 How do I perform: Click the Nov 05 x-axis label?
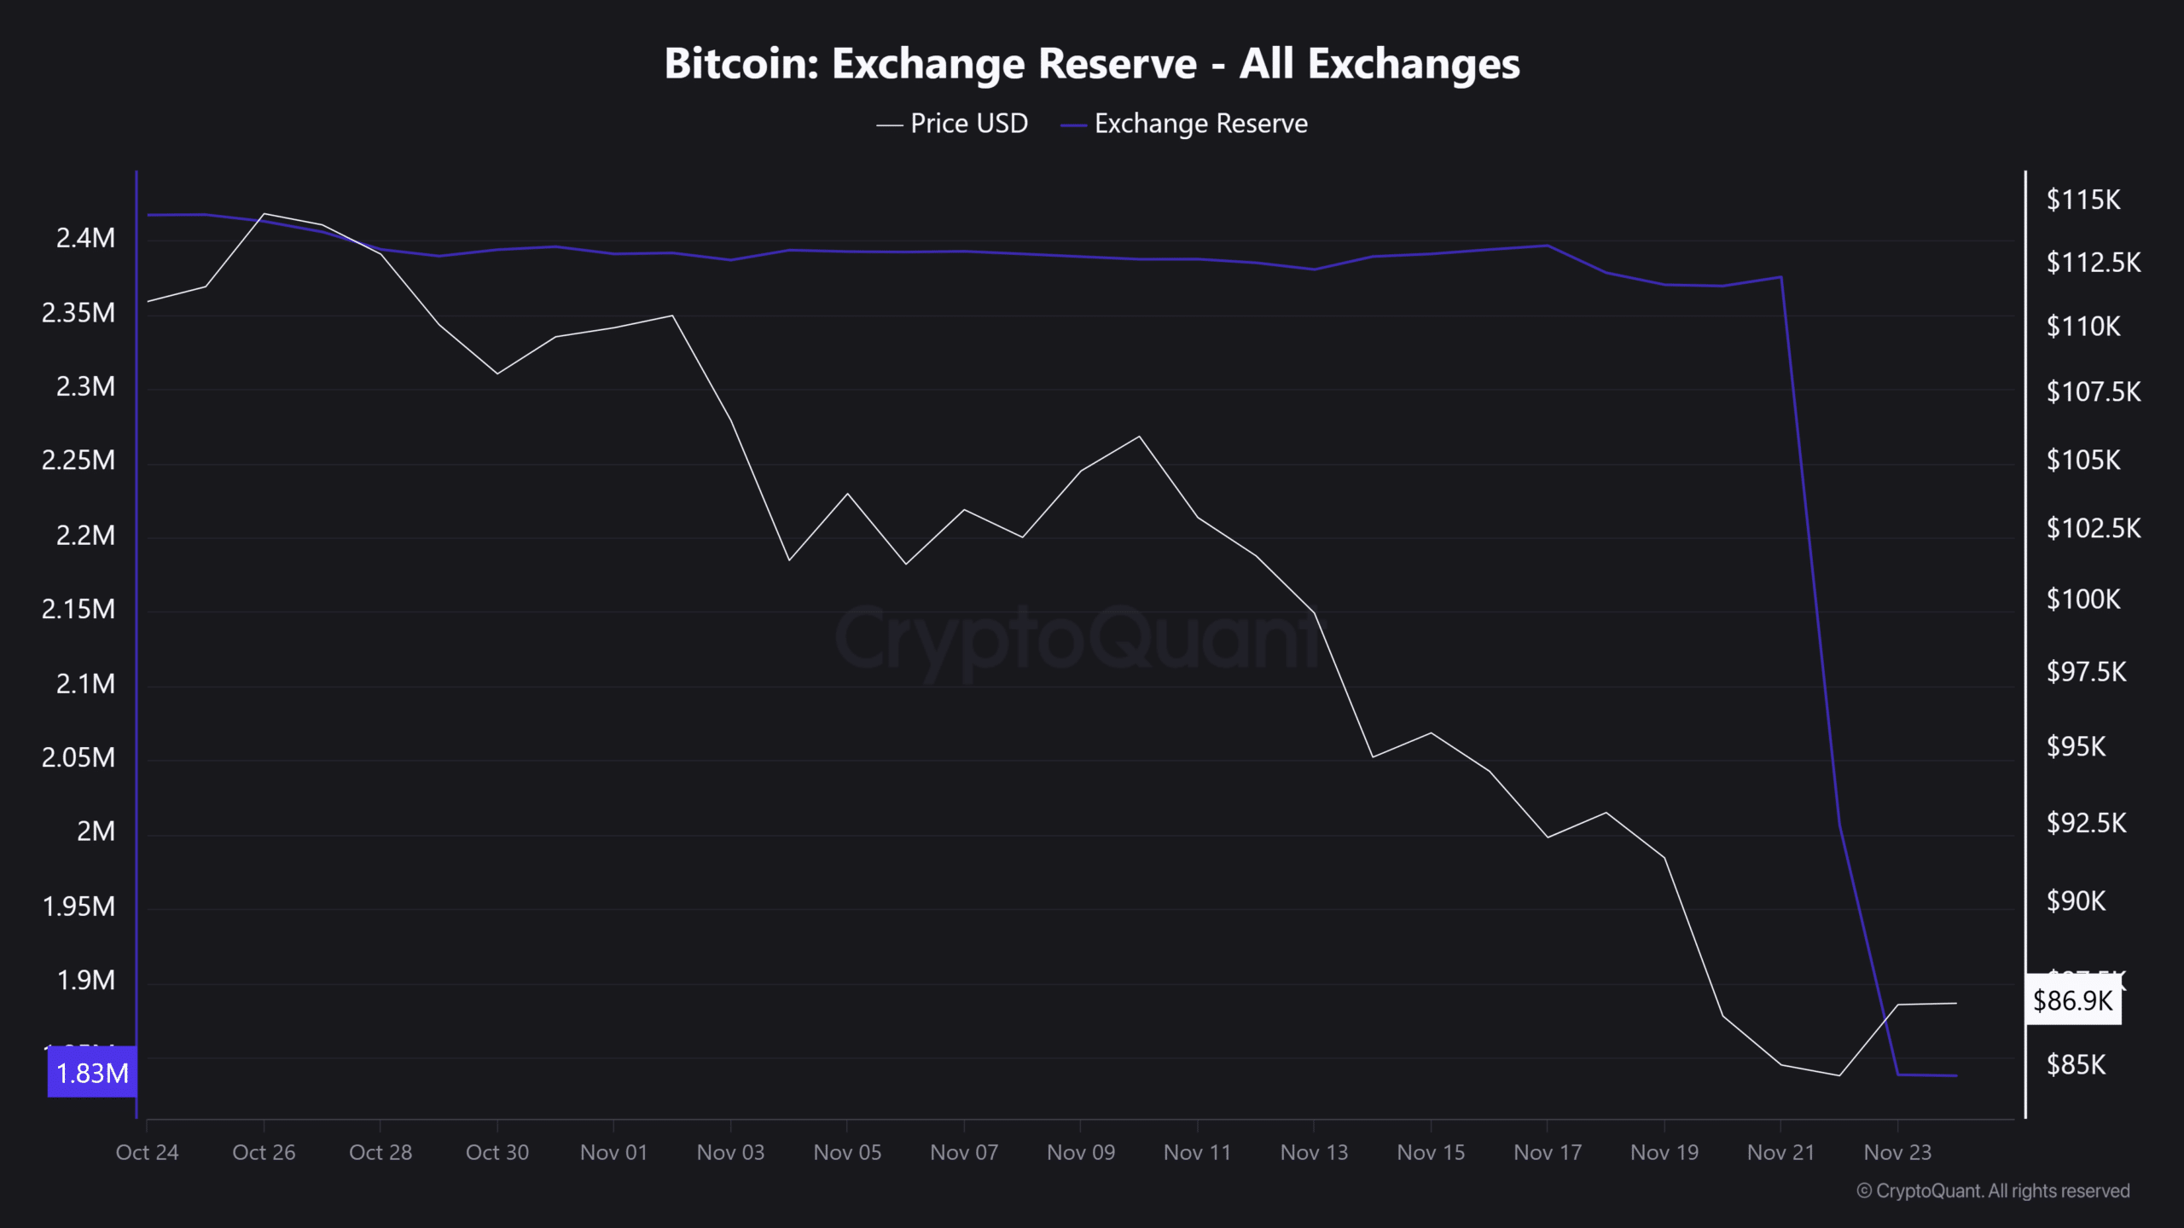click(x=847, y=1152)
